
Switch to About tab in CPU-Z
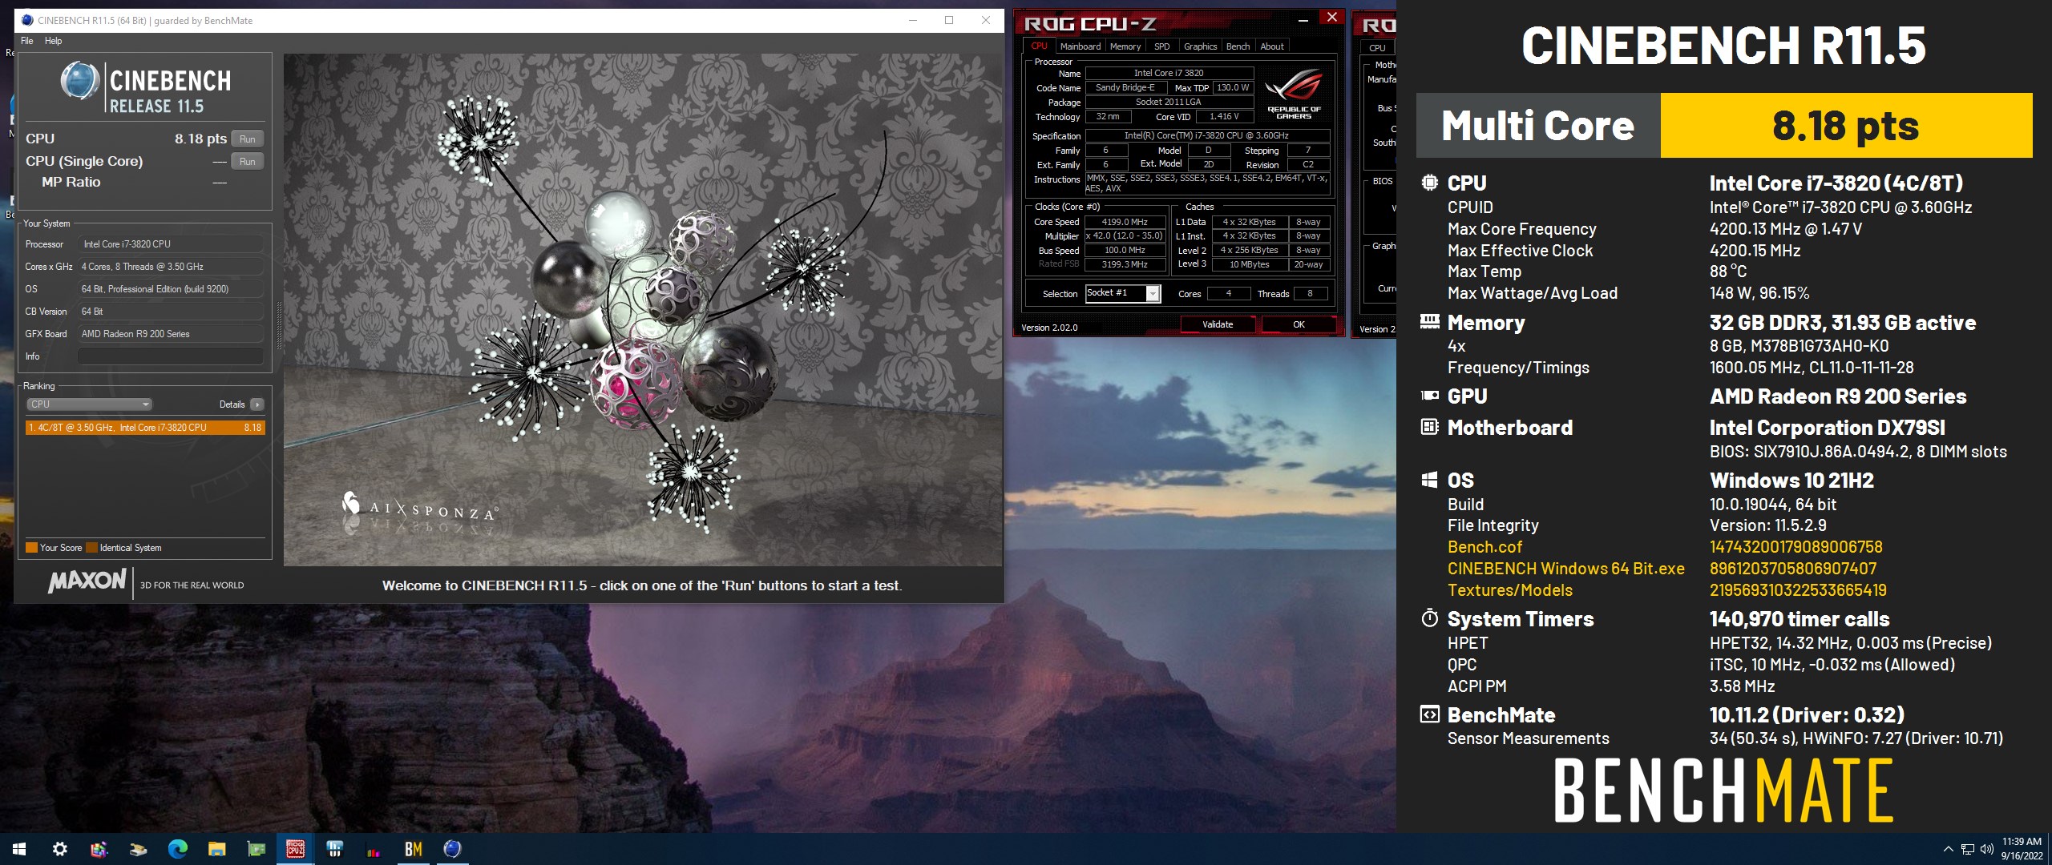tap(1271, 46)
